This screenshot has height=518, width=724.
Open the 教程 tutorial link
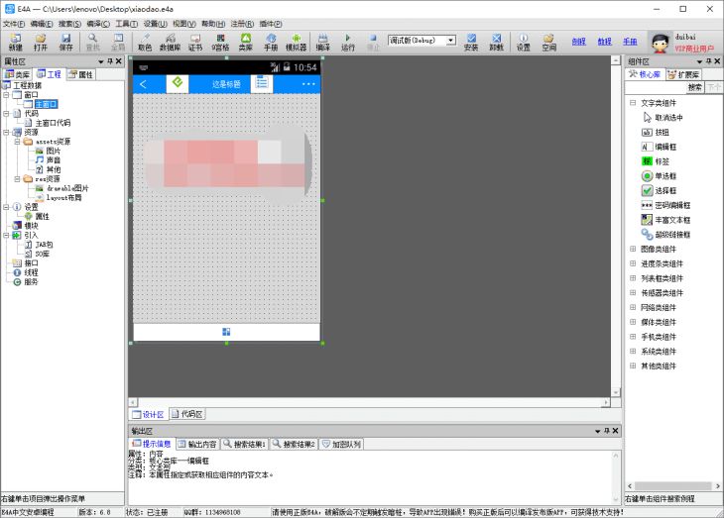[604, 42]
